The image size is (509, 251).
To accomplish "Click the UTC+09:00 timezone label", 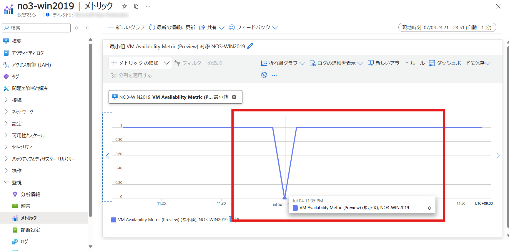I will click(x=484, y=204).
